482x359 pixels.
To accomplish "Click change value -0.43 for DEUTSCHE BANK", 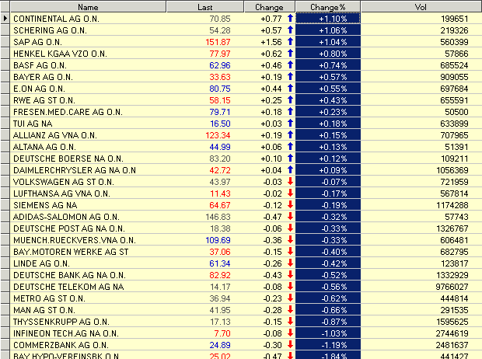I will tap(272, 275).
